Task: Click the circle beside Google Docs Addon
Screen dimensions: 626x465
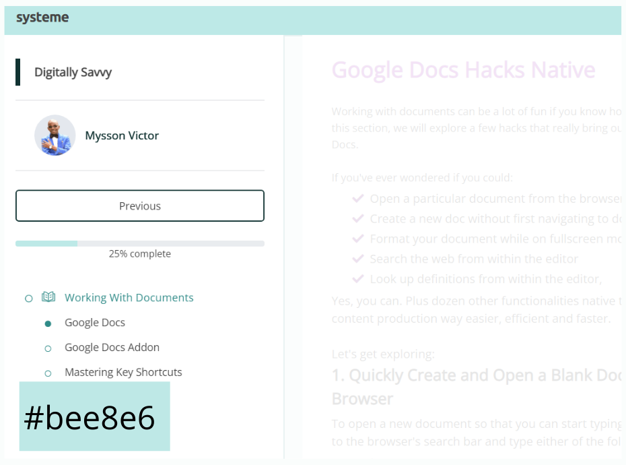Action: pyautogui.click(x=48, y=348)
